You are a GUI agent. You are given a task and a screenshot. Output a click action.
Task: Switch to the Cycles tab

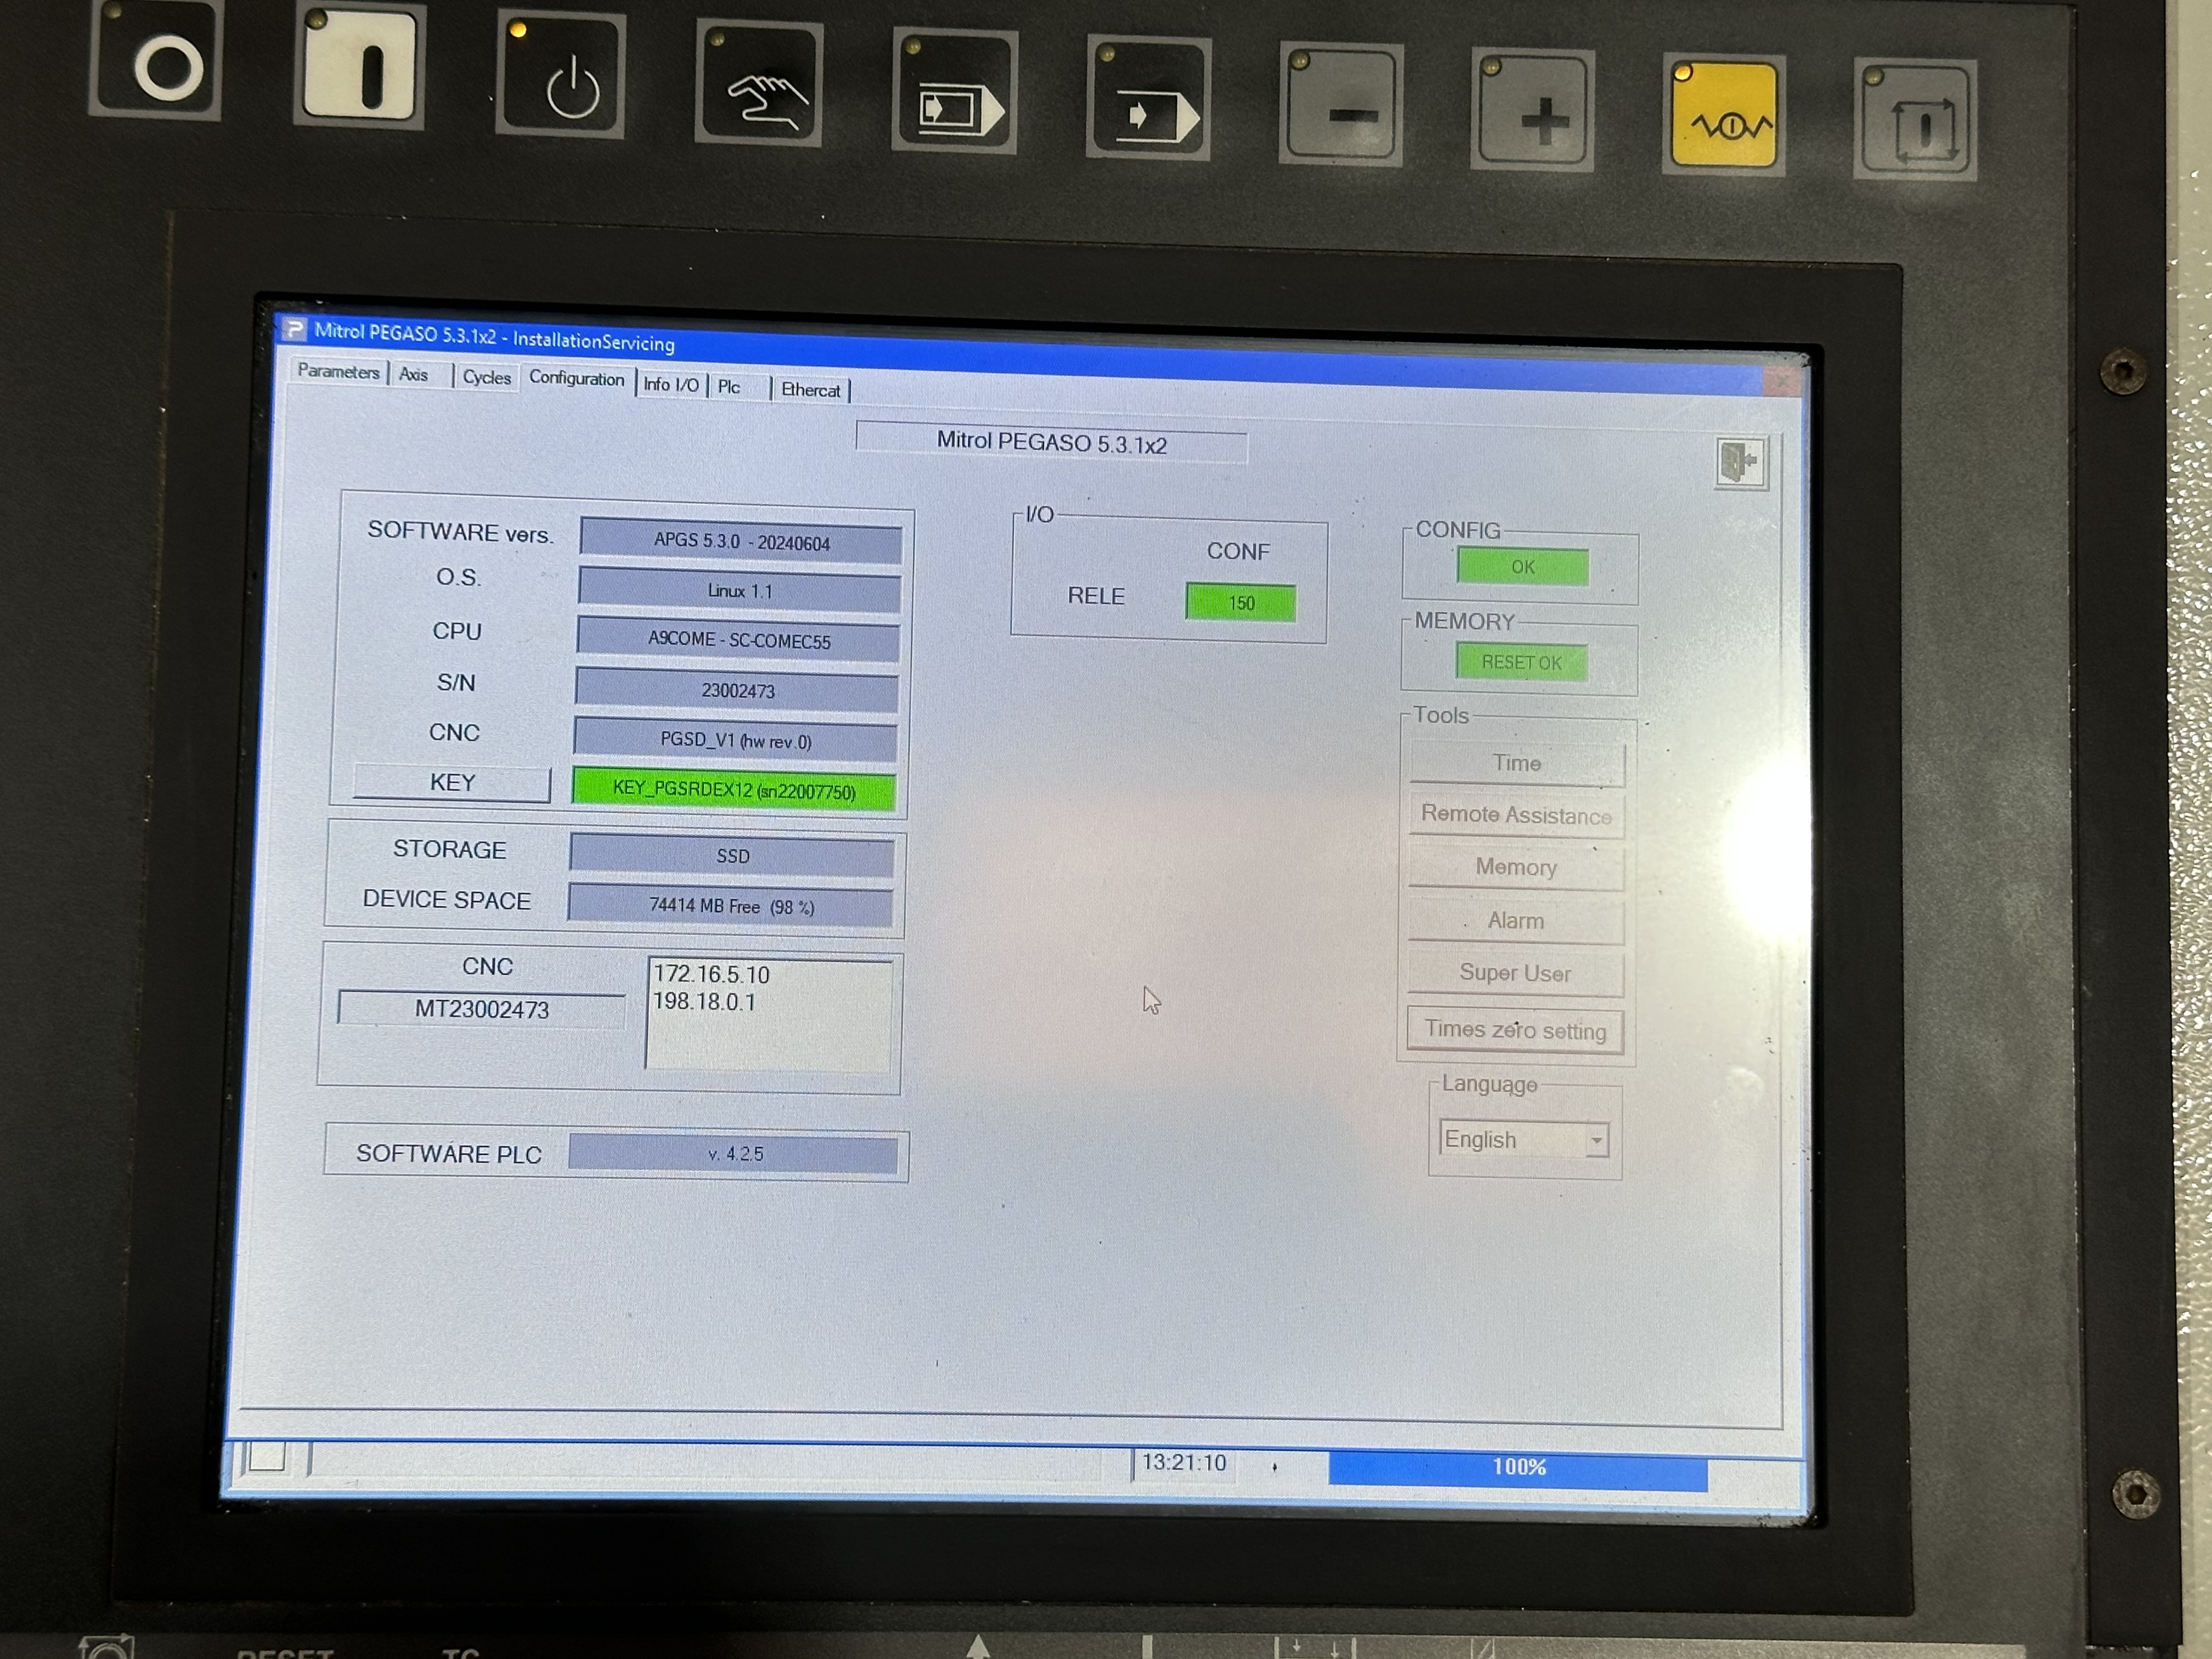click(x=487, y=377)
